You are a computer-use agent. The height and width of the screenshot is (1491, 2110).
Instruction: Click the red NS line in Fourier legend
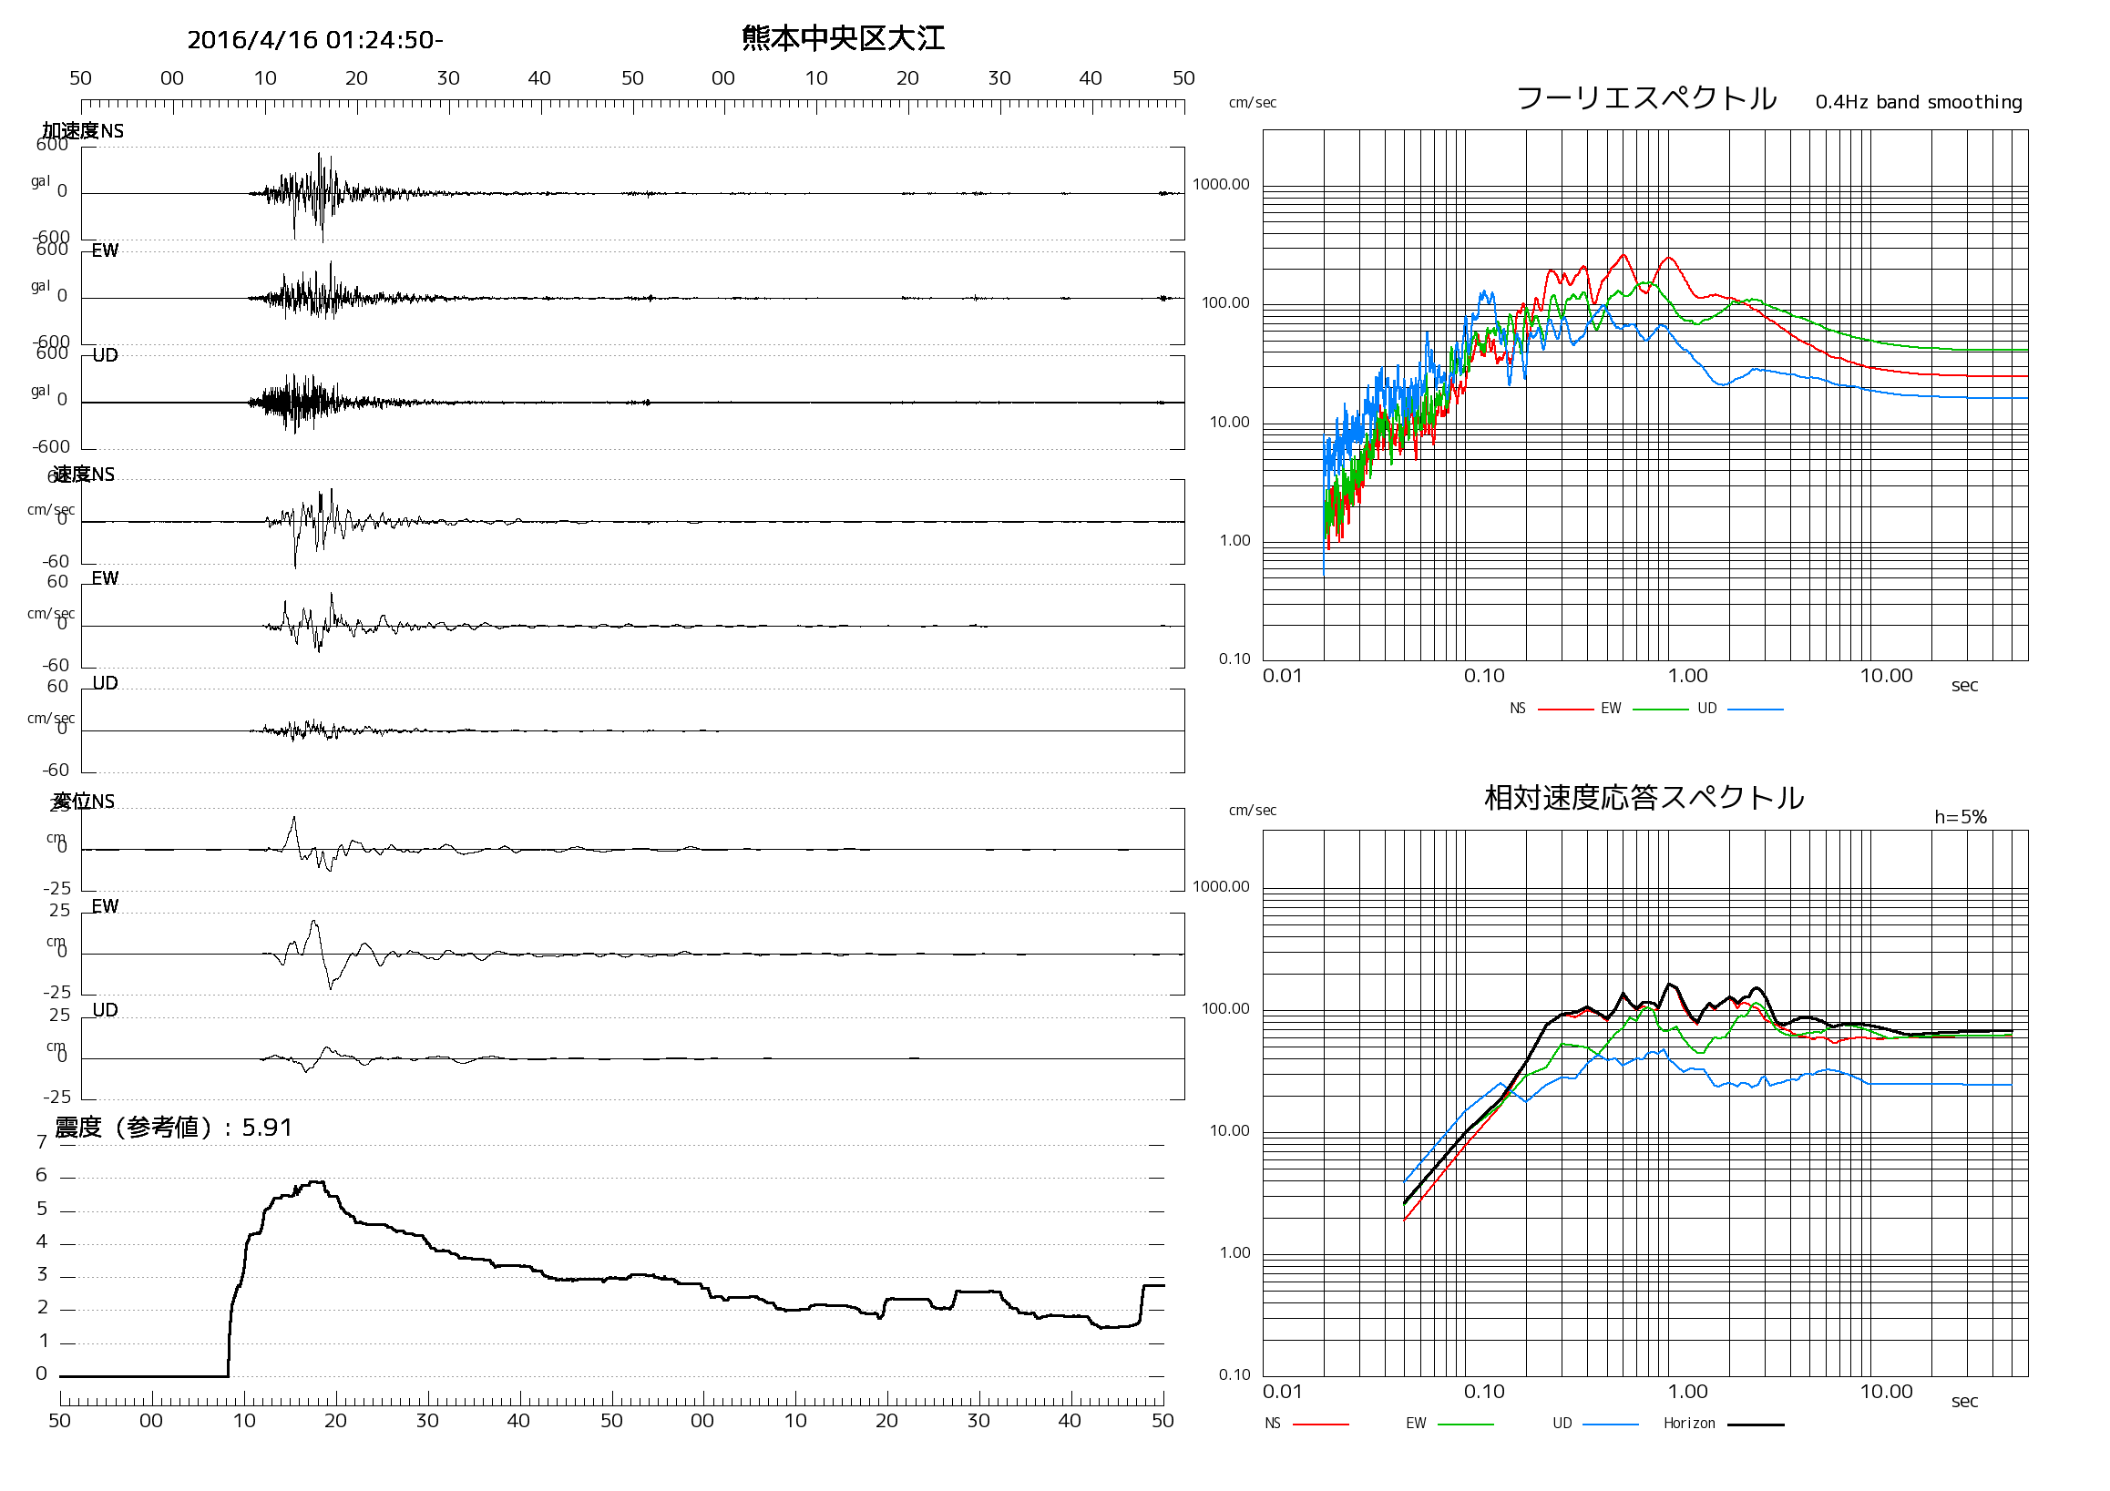click(x=1565, y=710)
